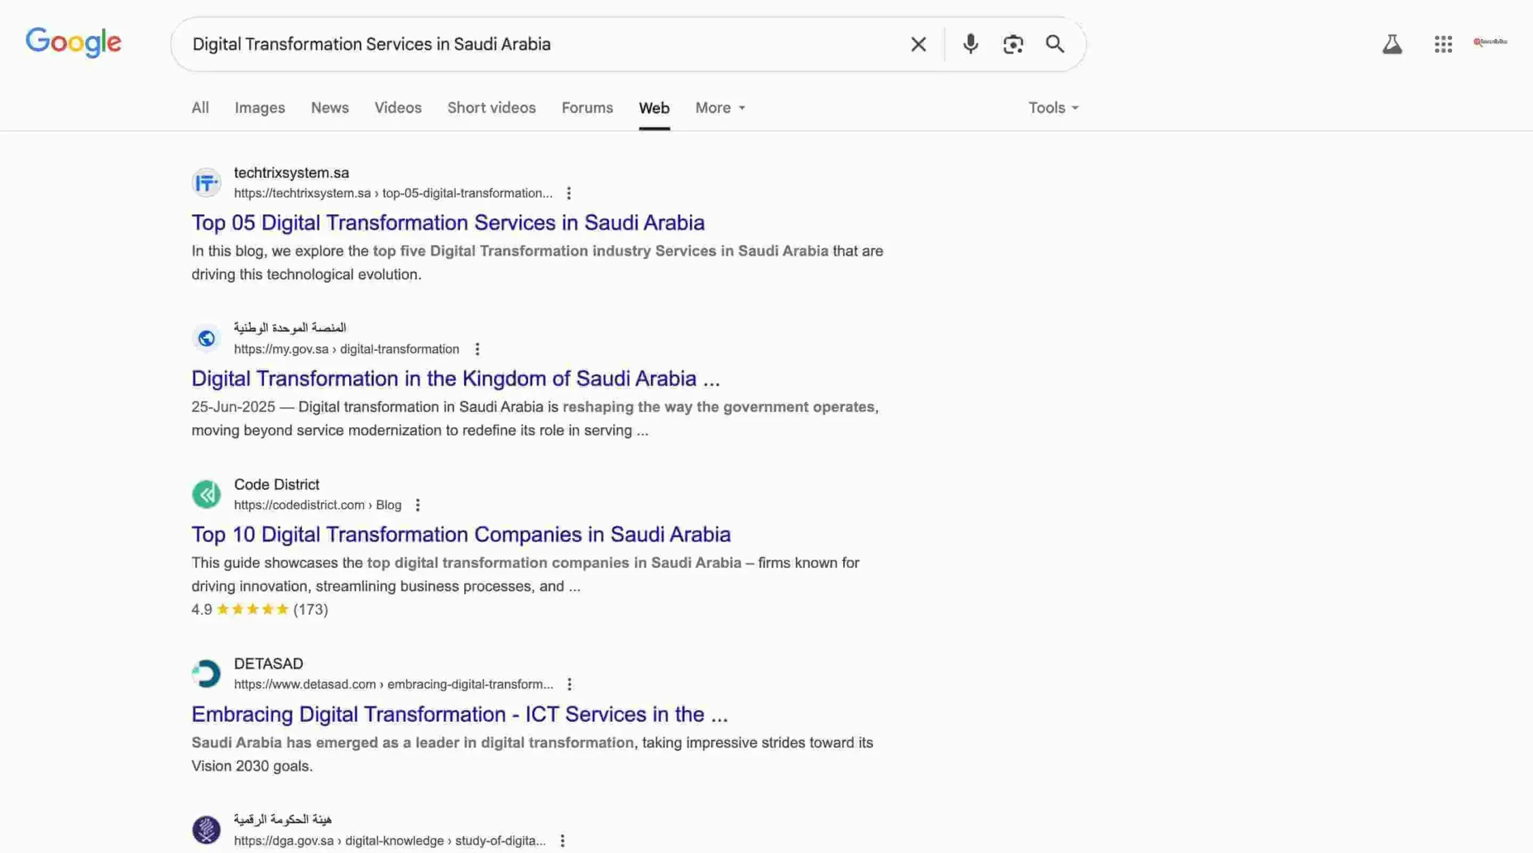Open the three-dot menu on the techtrixsystem result
Screen dimensions: 1533x853
point(569,193)
